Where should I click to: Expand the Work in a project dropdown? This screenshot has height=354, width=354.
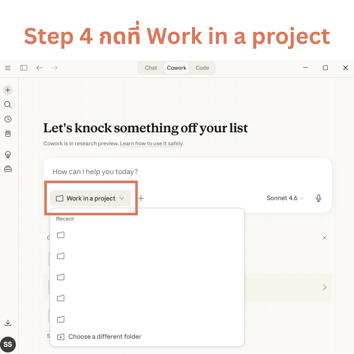[x=90, y=198]
